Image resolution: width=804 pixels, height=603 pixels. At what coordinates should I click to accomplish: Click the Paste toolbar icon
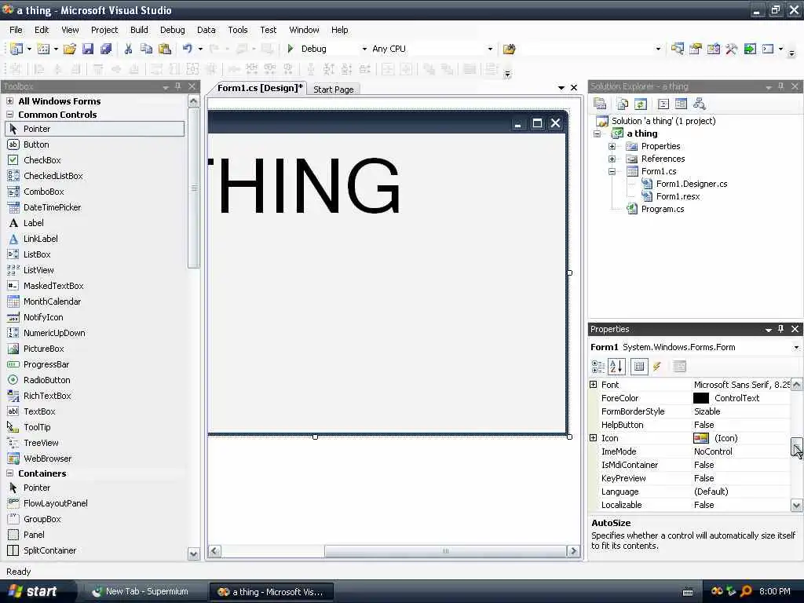tap(165, 49)
